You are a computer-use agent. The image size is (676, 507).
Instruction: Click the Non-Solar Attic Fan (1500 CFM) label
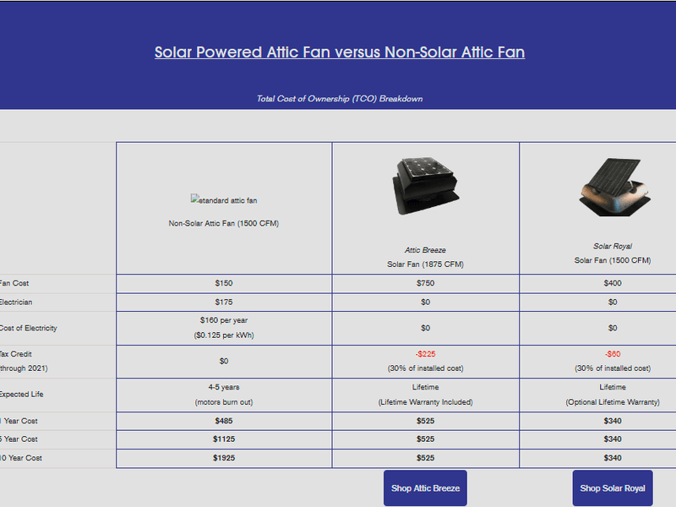[x=224, y=224]
